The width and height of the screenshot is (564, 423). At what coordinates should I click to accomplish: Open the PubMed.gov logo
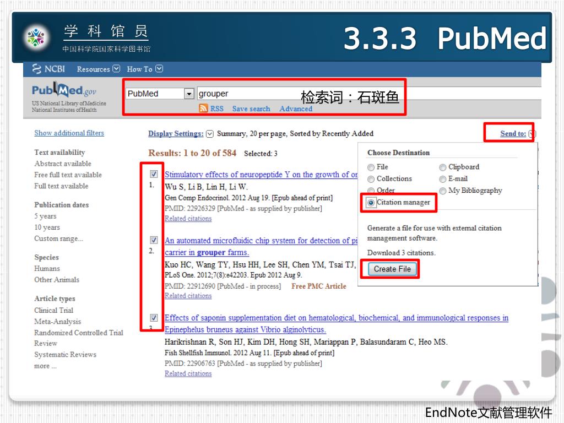64,90
